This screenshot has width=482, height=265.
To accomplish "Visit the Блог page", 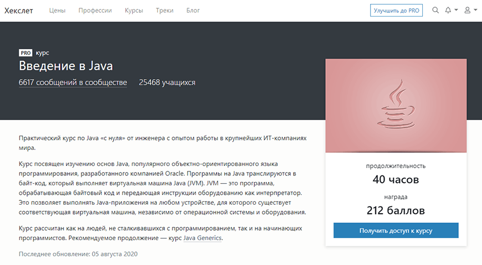I will pos(193,11).
